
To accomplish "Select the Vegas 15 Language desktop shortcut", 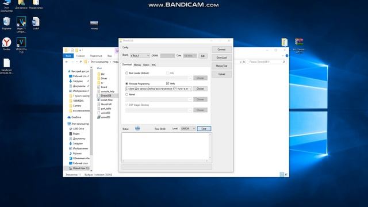I will pyautogui.click(x=21, y=25).
